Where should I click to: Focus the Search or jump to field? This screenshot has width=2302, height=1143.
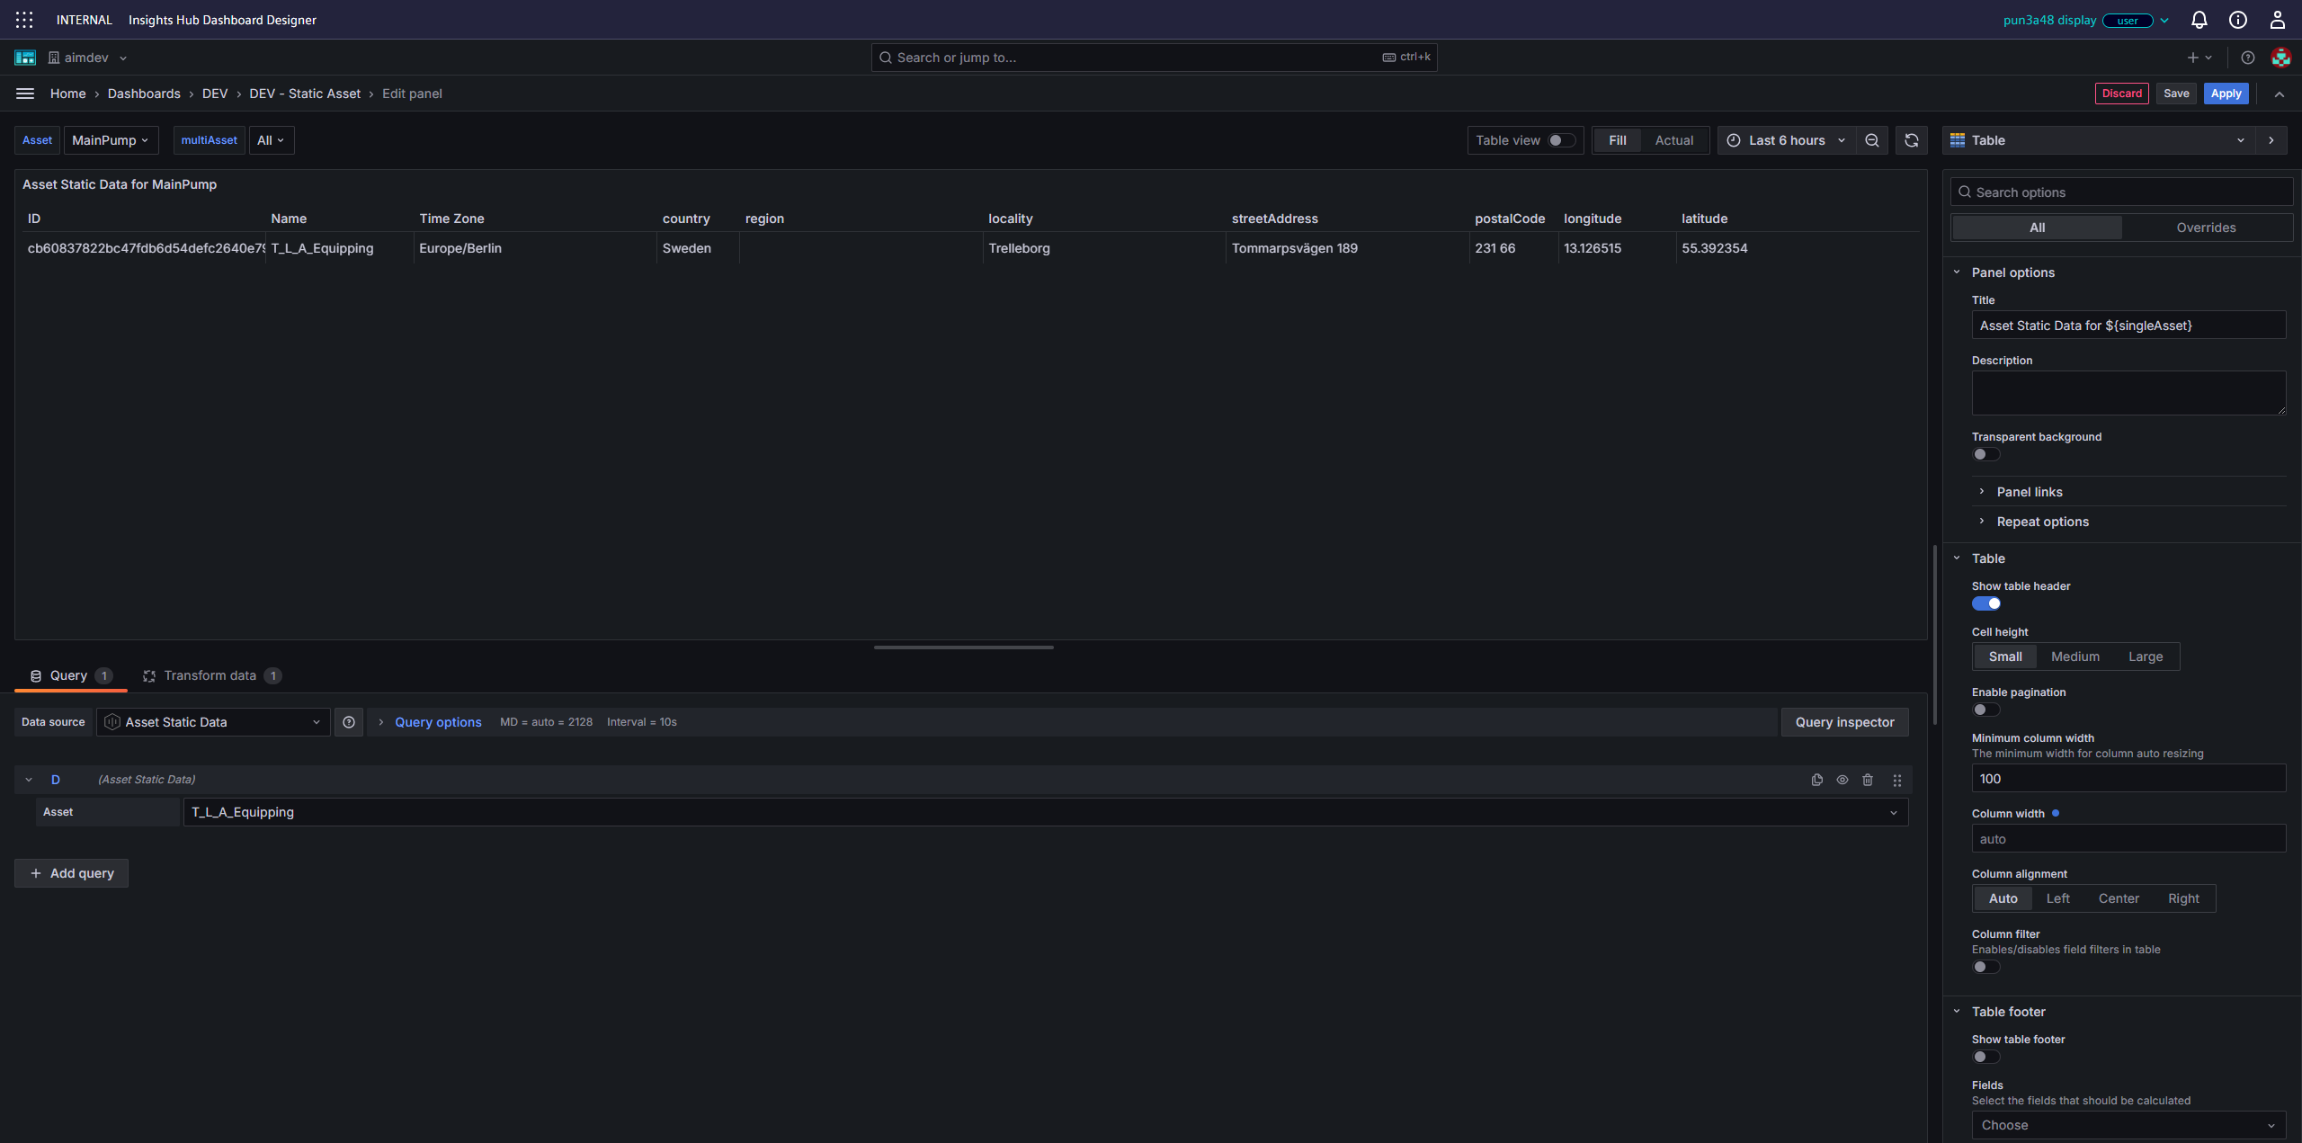[1154, 58]
